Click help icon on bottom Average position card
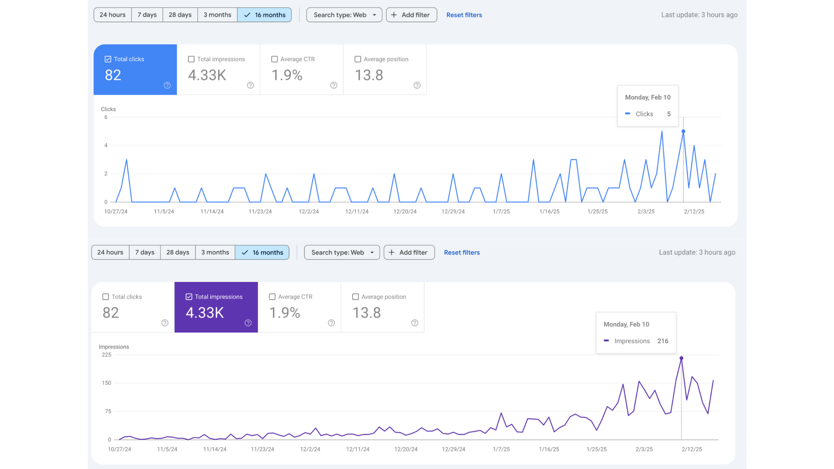The width and height of the screenshot is (834, 469). point(415,323)
